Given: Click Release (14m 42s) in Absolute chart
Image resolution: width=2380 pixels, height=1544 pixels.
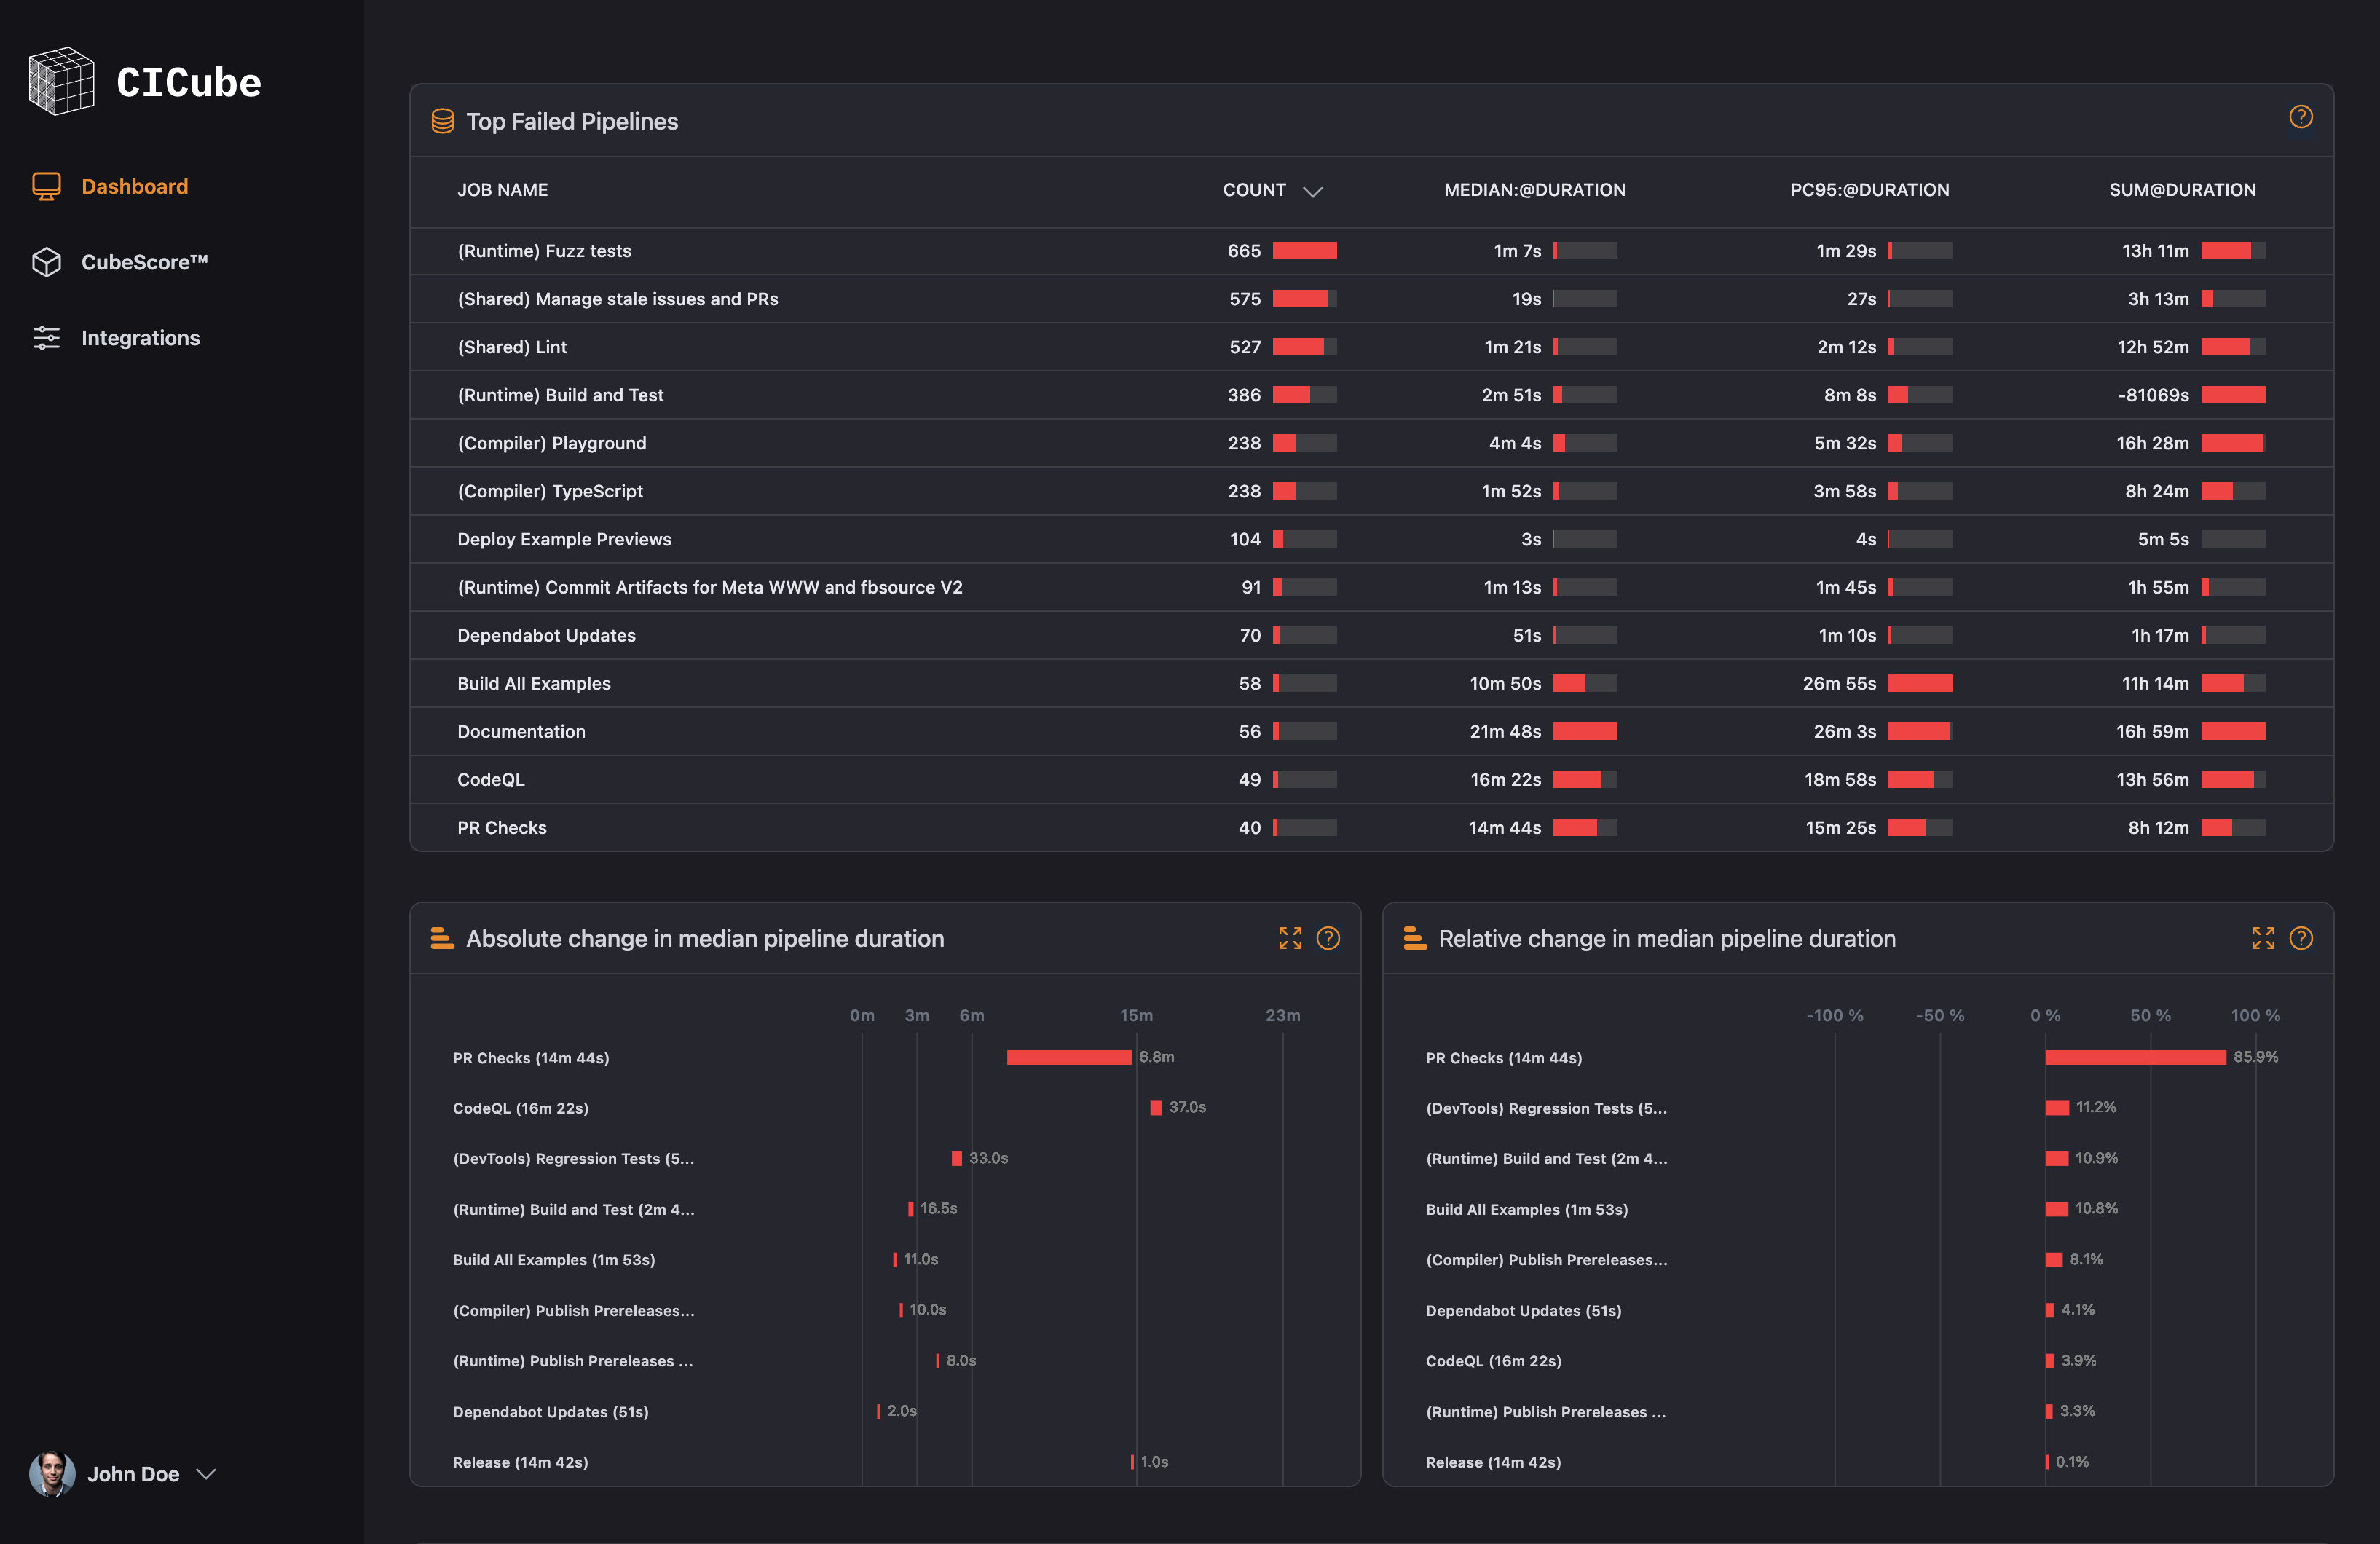Looking at the screenshot, I should 521,1462.
